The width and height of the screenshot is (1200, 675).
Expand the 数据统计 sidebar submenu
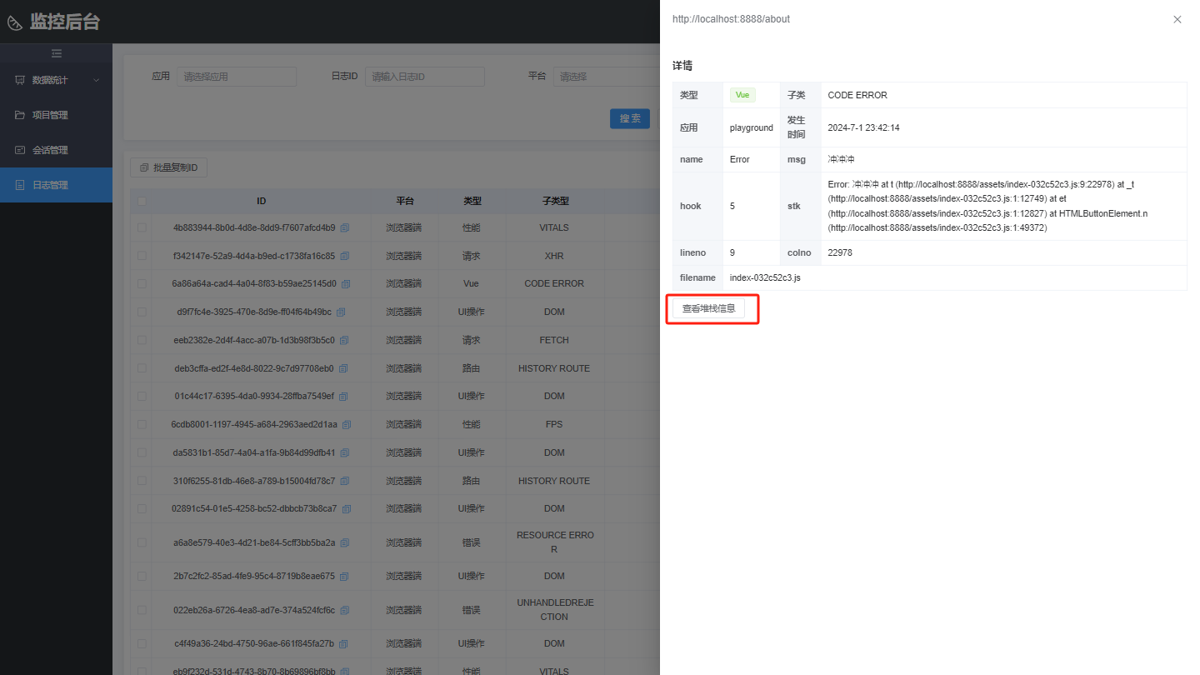tap(56, 80)
